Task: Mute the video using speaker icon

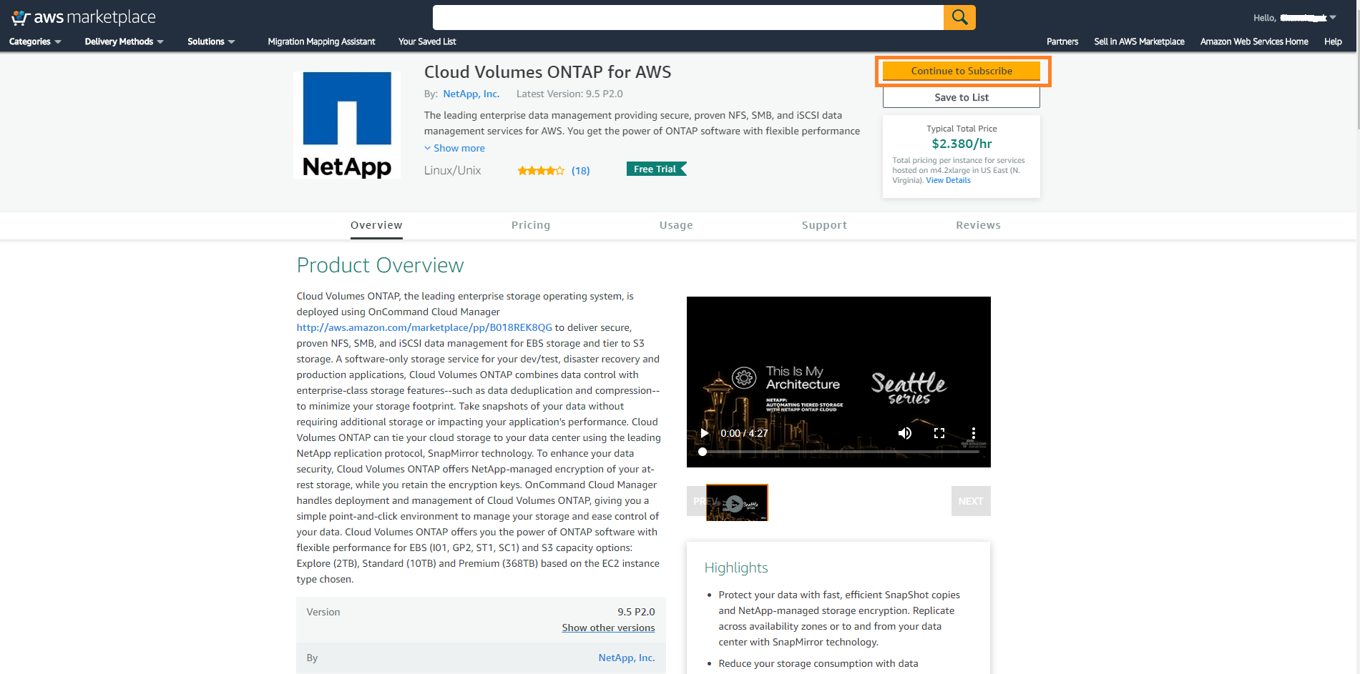Action: point(905,433)
